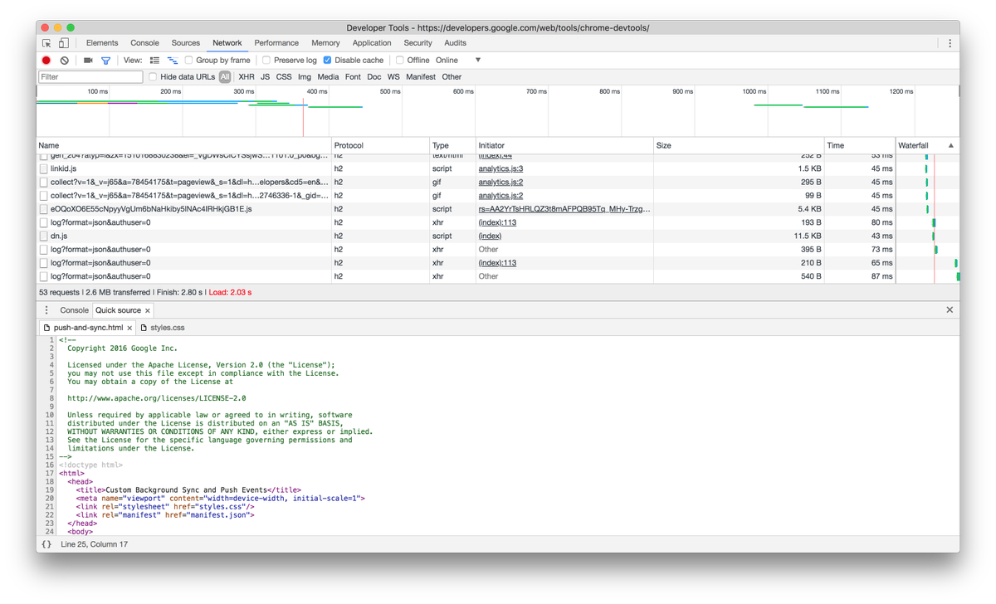Follow rs=AA2YrTsHRLQZ3t8mAFPQB95Tq initiator link
Screen dimensions: 996x604
pos(564,209)
